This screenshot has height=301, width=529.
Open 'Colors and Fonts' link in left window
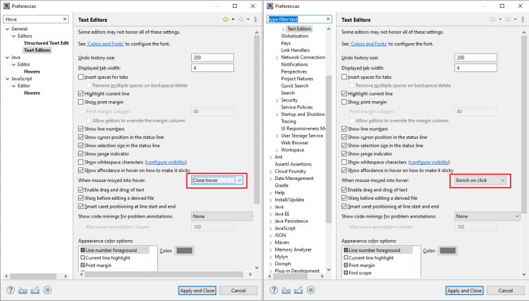pos(105,44)
